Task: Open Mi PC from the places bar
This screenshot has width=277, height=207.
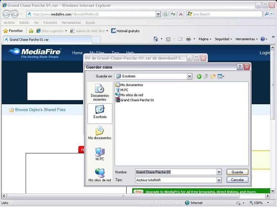Action: 99,154
